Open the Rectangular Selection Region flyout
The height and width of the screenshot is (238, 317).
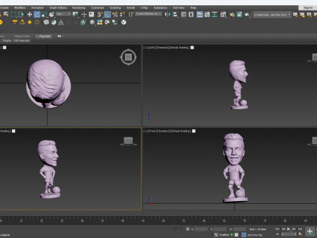(14, 15)
